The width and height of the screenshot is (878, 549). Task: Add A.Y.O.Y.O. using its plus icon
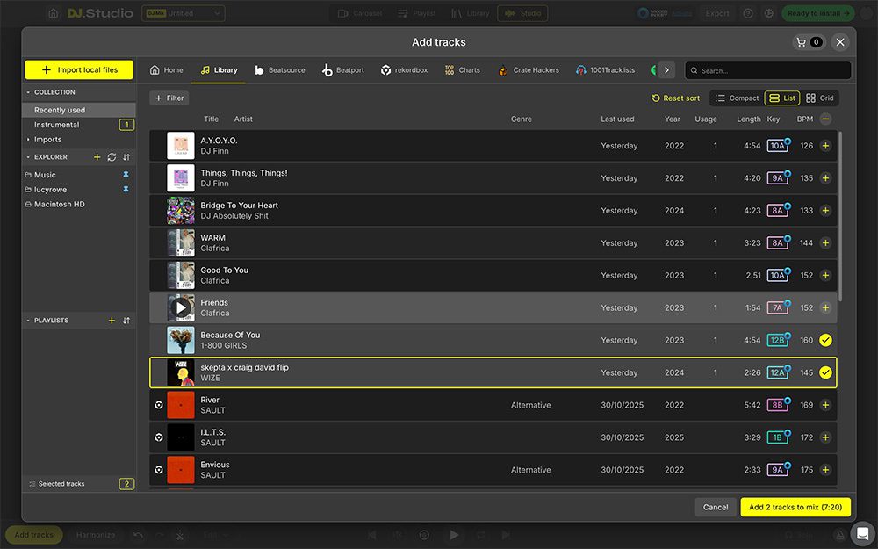coord(824,145)
